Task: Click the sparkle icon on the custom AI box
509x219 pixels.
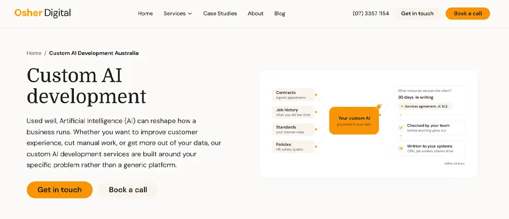Action: [x=379, y=106]
